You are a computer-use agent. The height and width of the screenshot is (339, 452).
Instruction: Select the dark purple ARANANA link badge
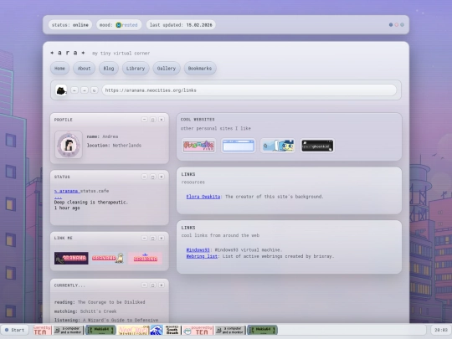[x=71, y=258]
